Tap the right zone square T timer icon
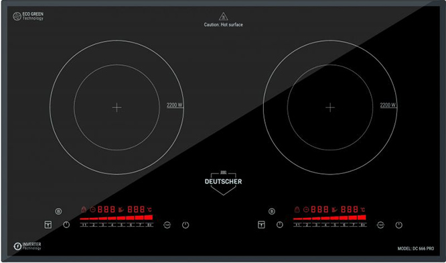Image resolution: width=446 pixels, height=263 pixels. point(261,225)
